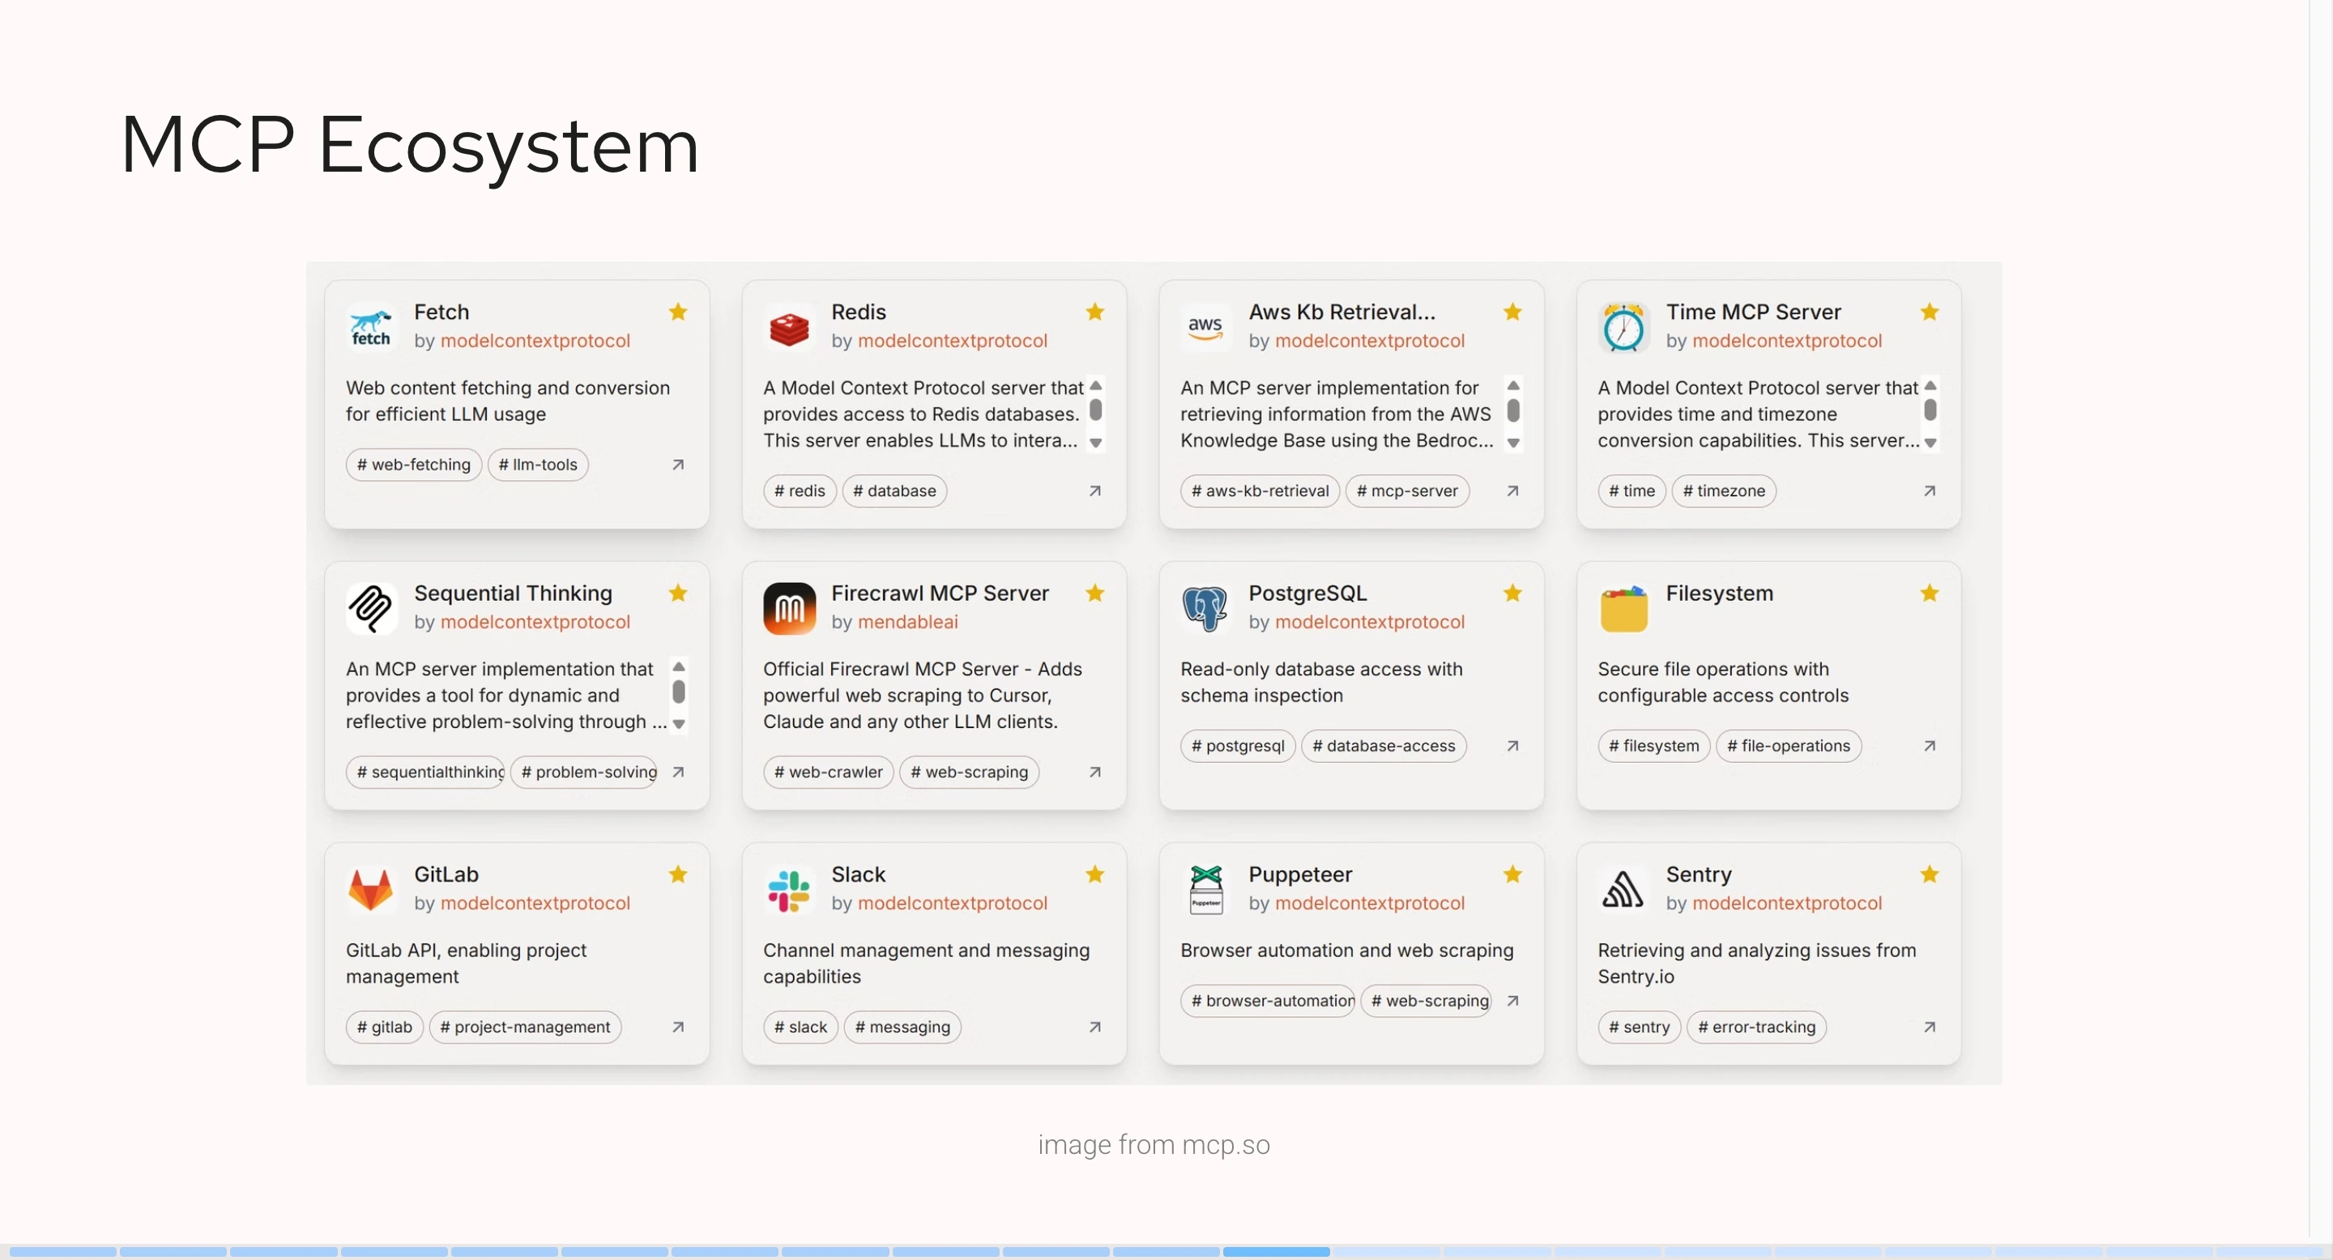Click the GitLab fox logo
Image resolution: width=2333 pixels, height=1260 pixels.
tap(371, 890)
